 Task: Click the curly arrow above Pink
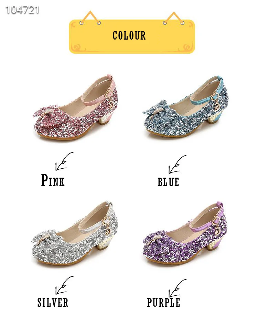(x=64, y=161)
